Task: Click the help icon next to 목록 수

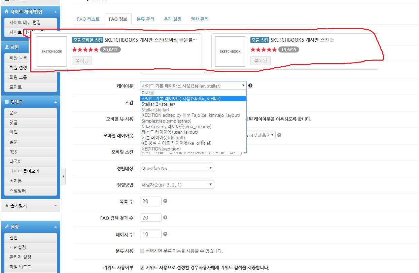Action: (x=165, y=201)
